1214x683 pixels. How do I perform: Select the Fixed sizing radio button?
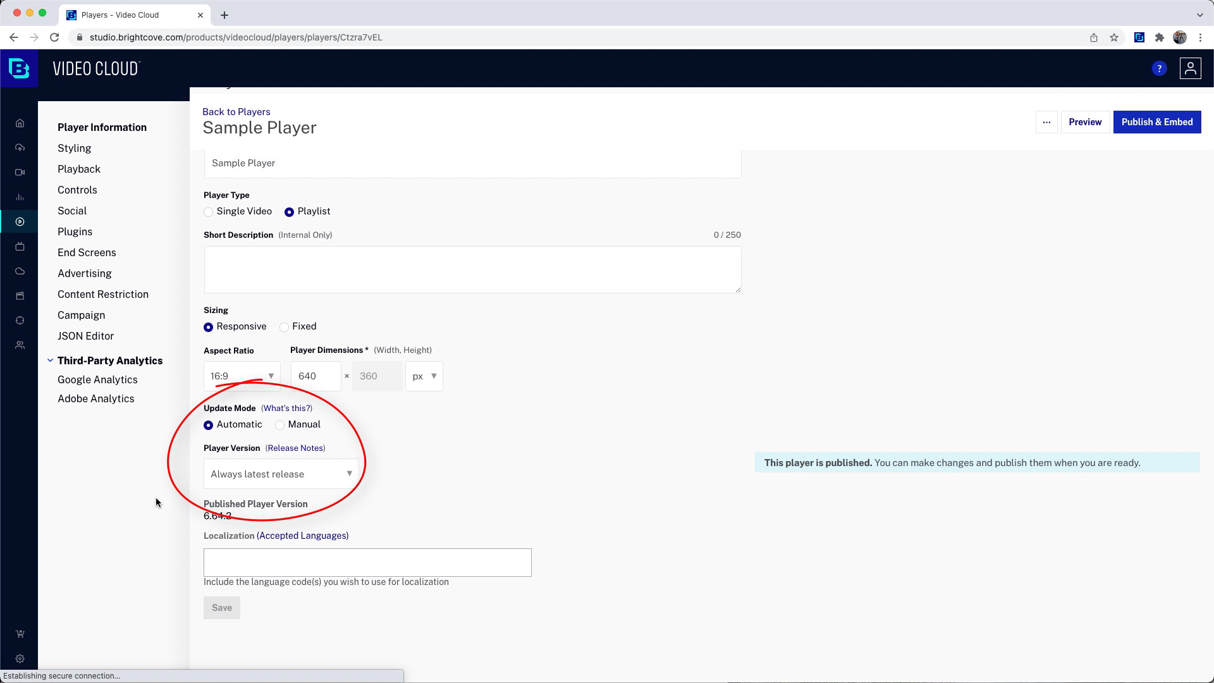pyautogui.click(x=283, y=326)
